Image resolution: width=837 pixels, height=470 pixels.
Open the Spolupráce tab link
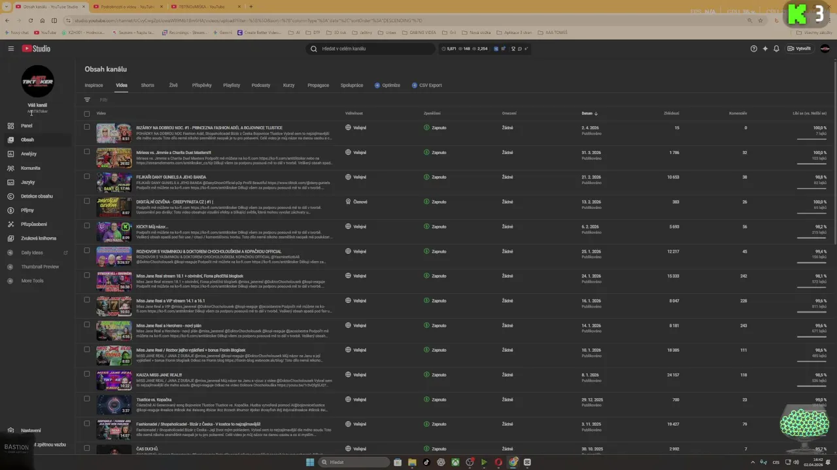(352, 85)
